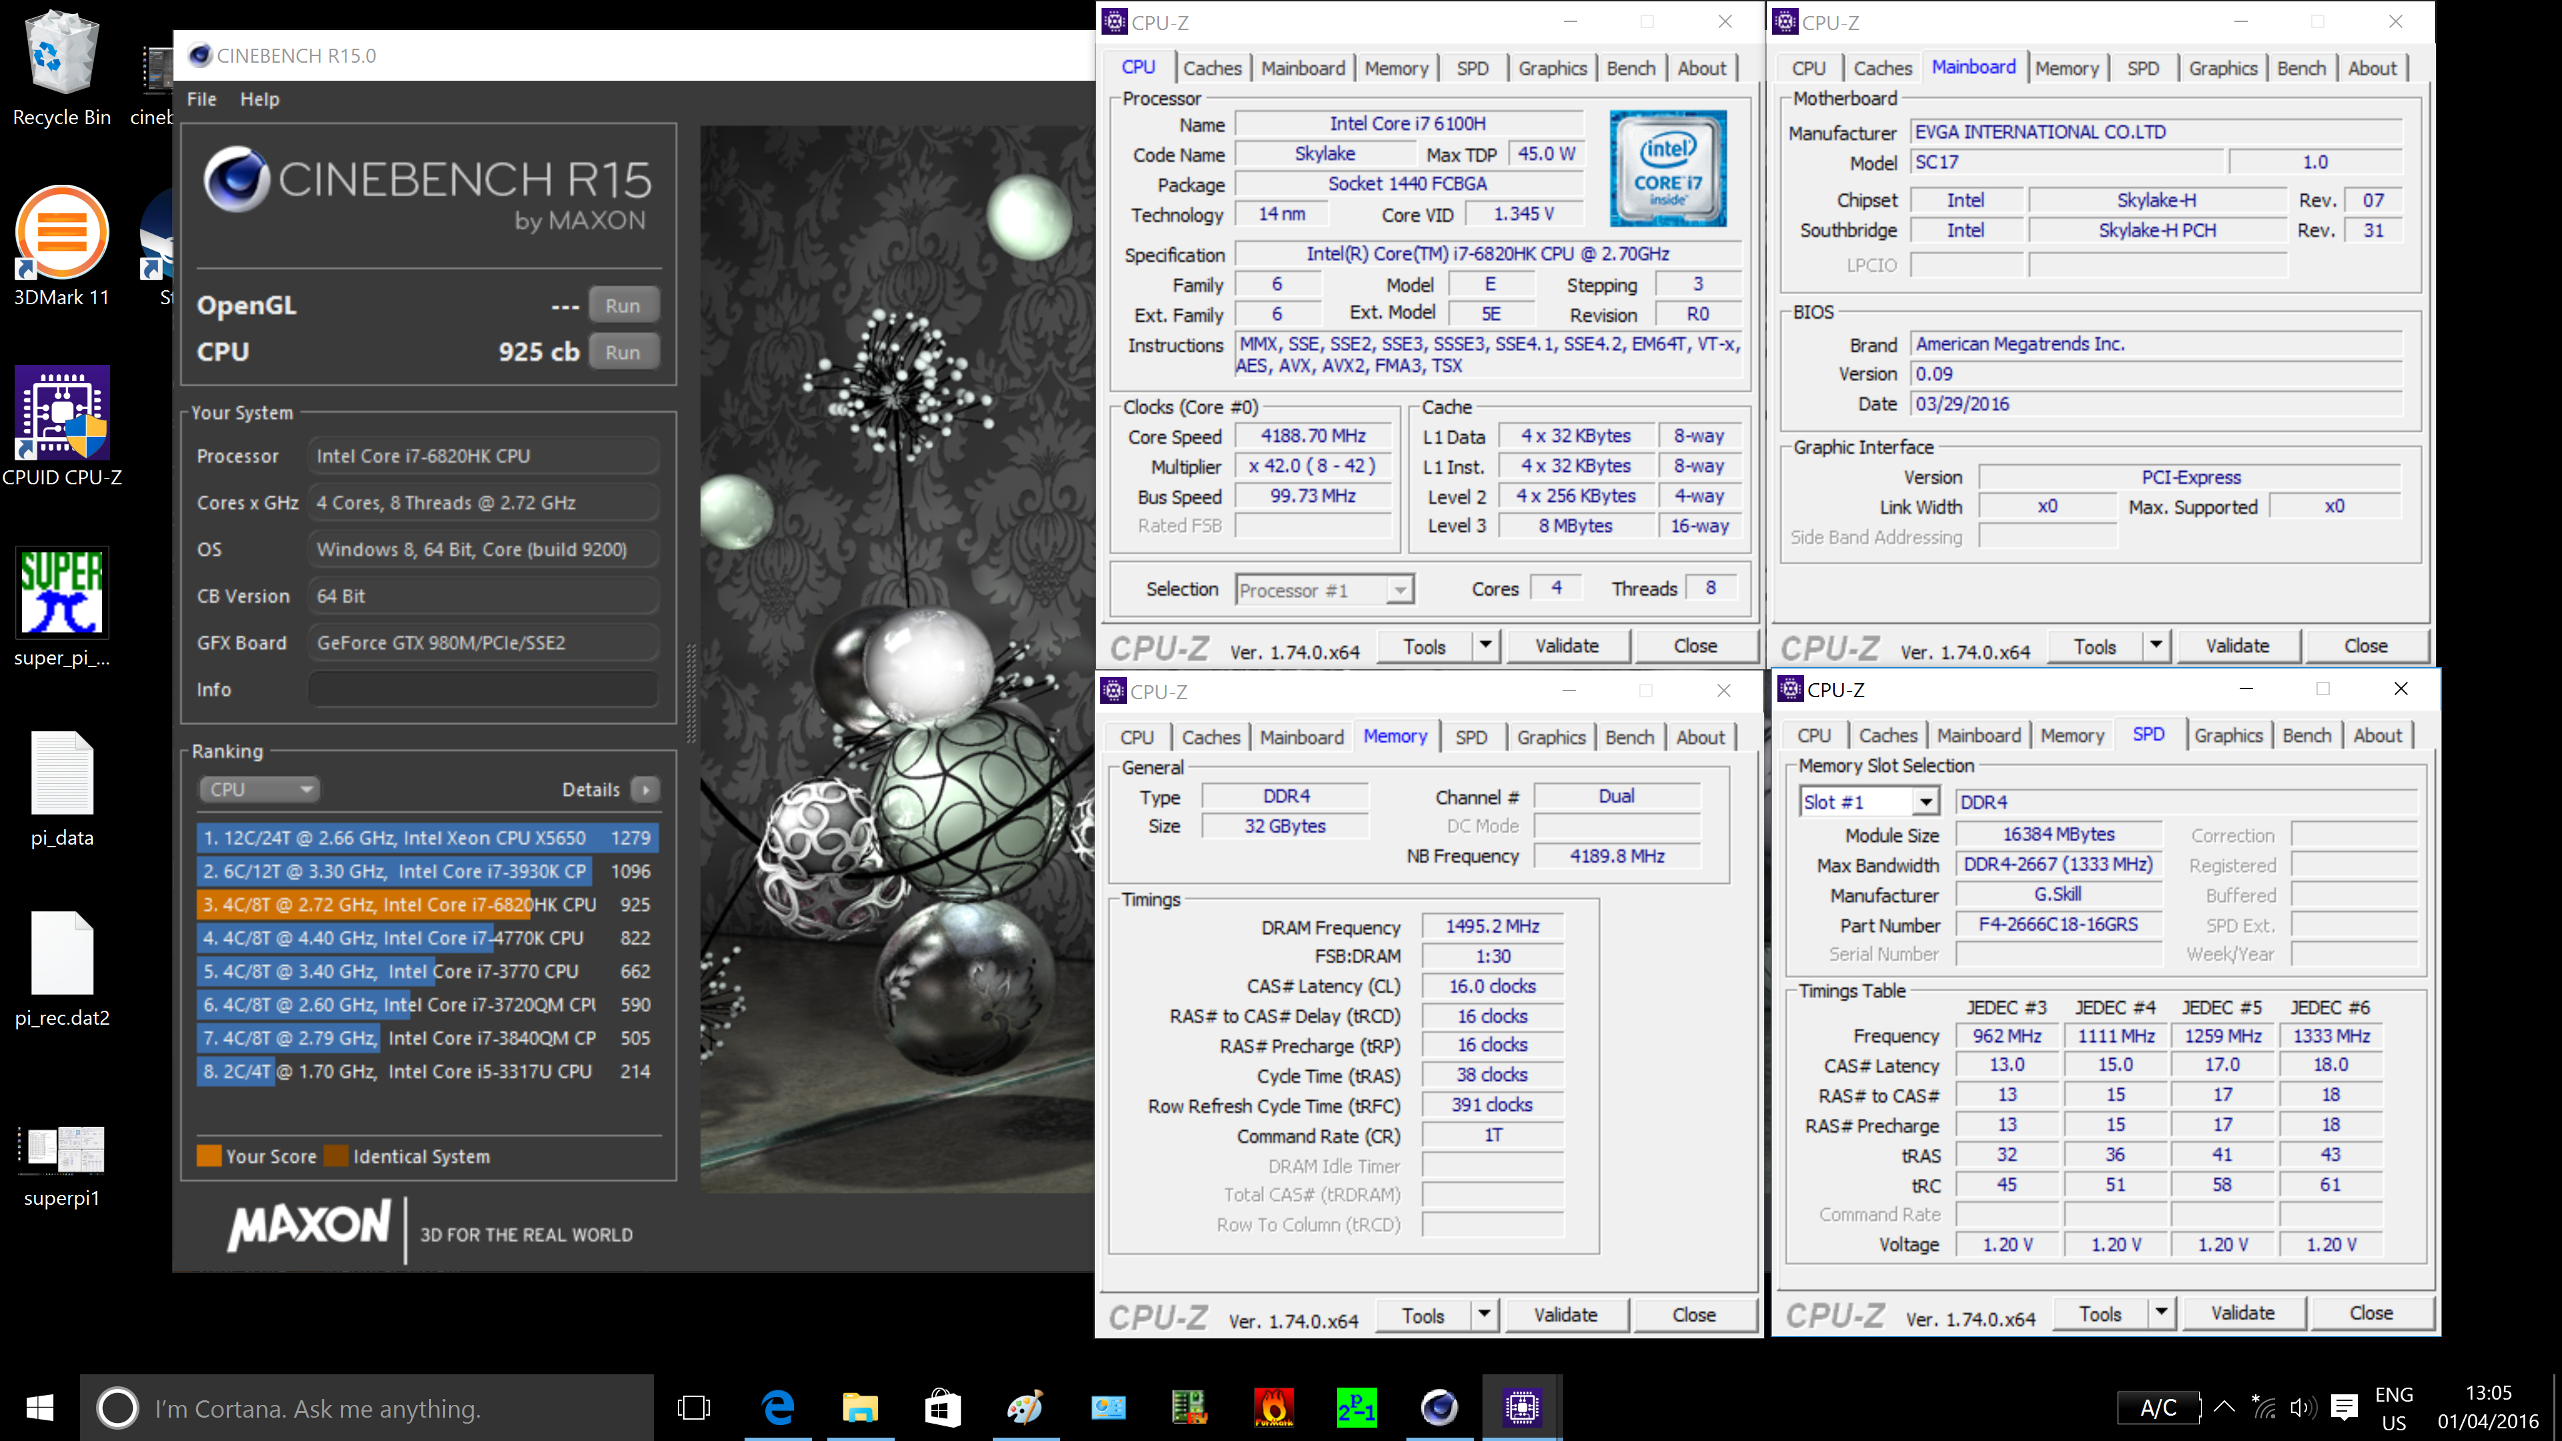Run the CPU benchmark in Cinebench
Screen dimensions: 2562x1441
(x=622, y=352)
